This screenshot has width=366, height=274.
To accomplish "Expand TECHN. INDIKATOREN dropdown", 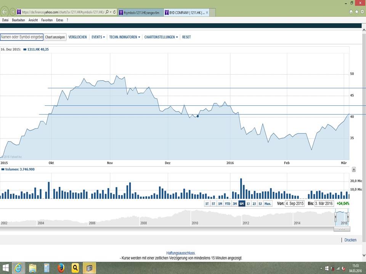I will (125, 37).
